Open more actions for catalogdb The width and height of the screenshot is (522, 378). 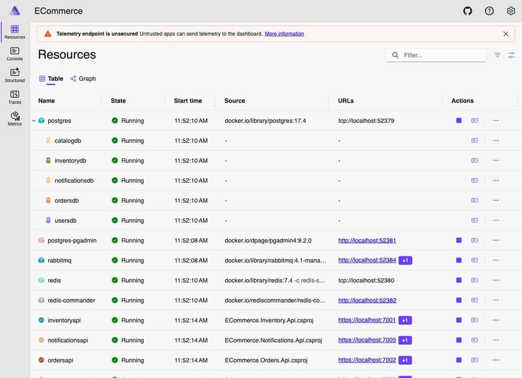coord(496,140)
